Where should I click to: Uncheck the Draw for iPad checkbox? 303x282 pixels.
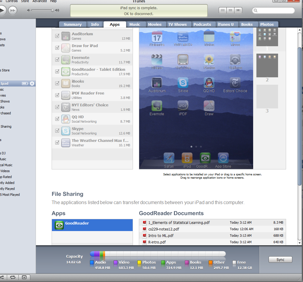[x=57, y=48]
